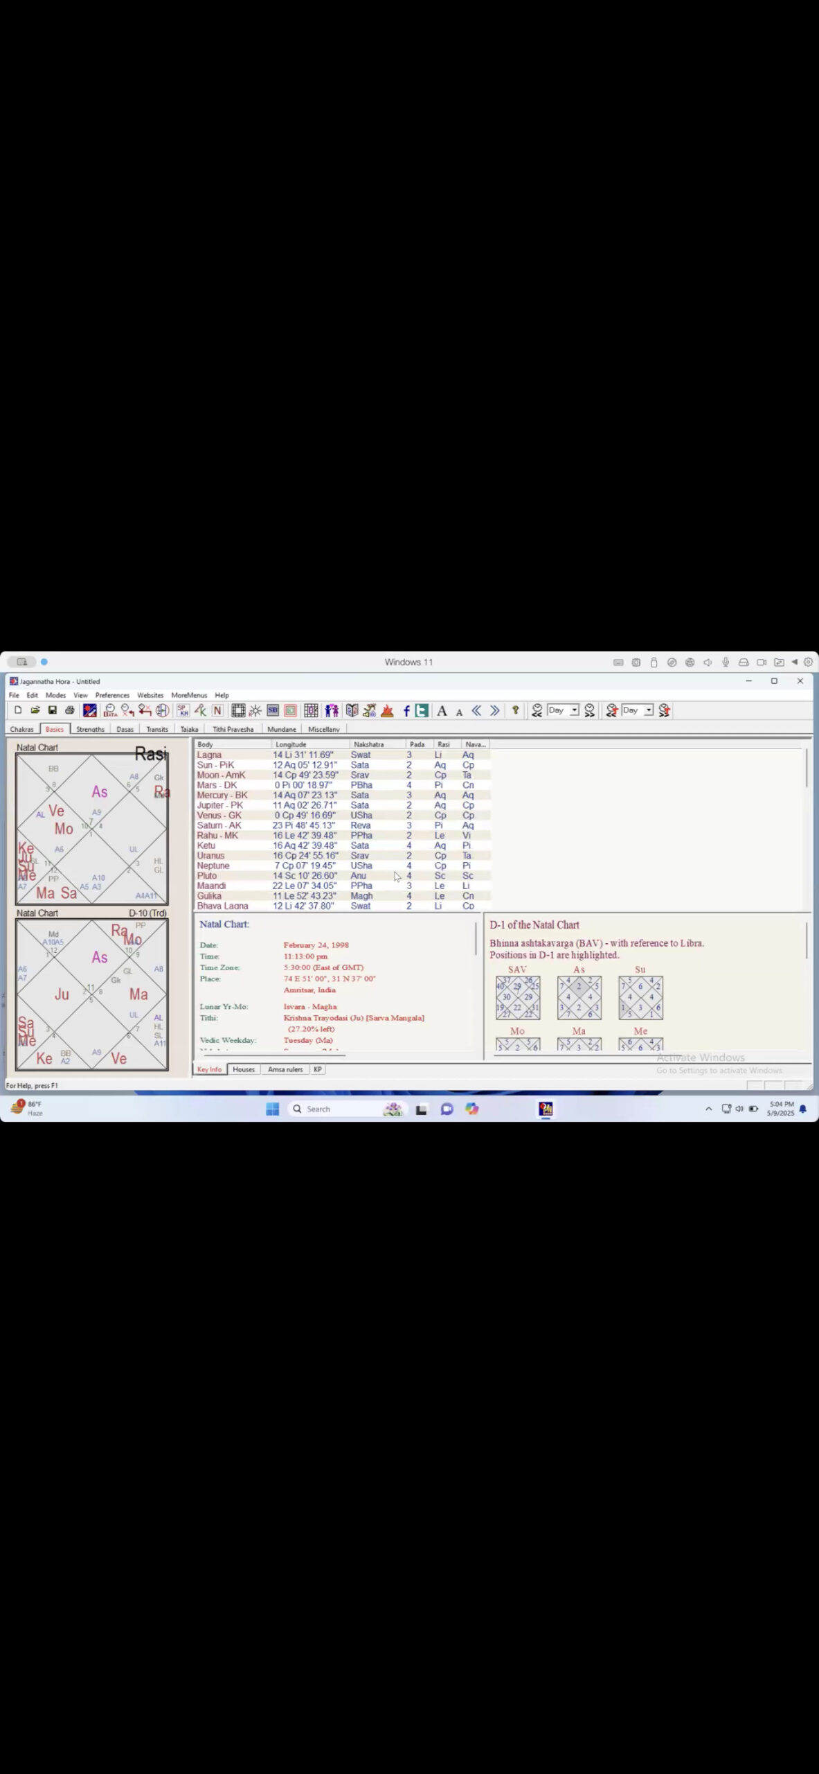
Task: Select the Houses tab at bottom
Action: (x=244, y=1069)
